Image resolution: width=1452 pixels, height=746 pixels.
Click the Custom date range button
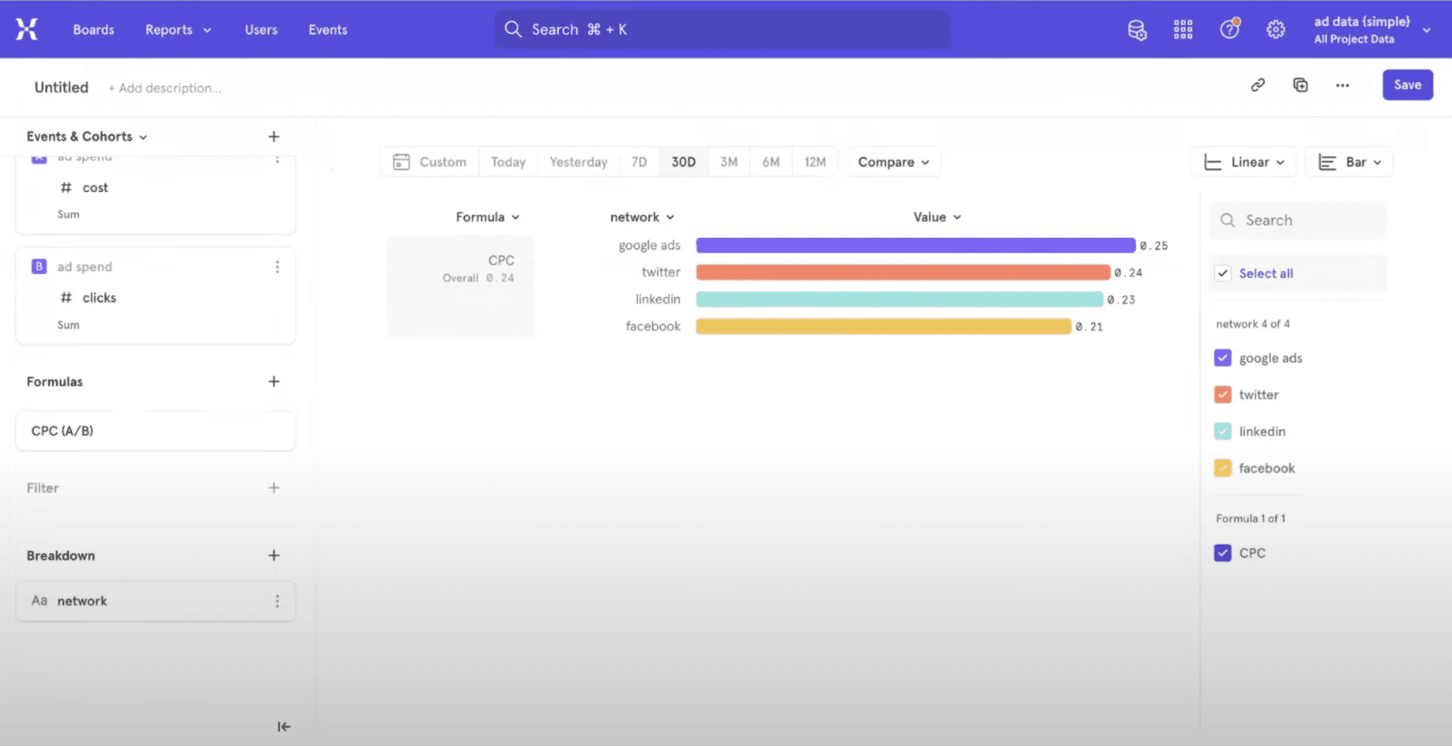point(429,162)
